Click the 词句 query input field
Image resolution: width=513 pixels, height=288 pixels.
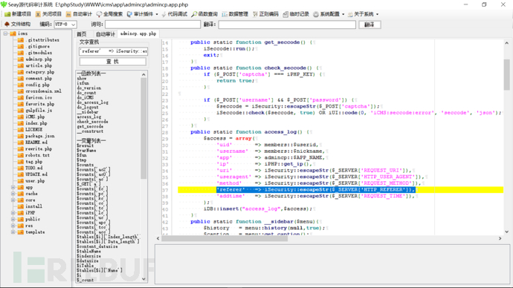[153, 24]
